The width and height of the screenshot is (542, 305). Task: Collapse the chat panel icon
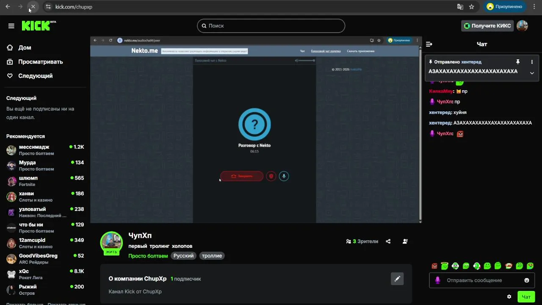[x=429, y=44]
